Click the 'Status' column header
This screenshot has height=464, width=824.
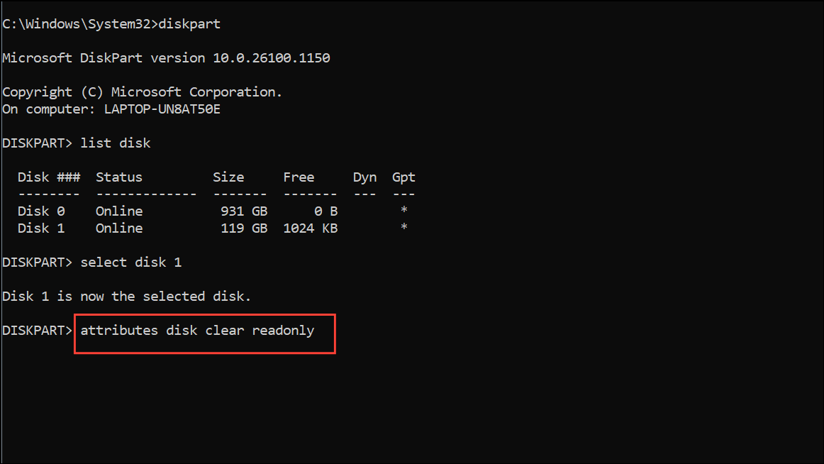[118, 177]
